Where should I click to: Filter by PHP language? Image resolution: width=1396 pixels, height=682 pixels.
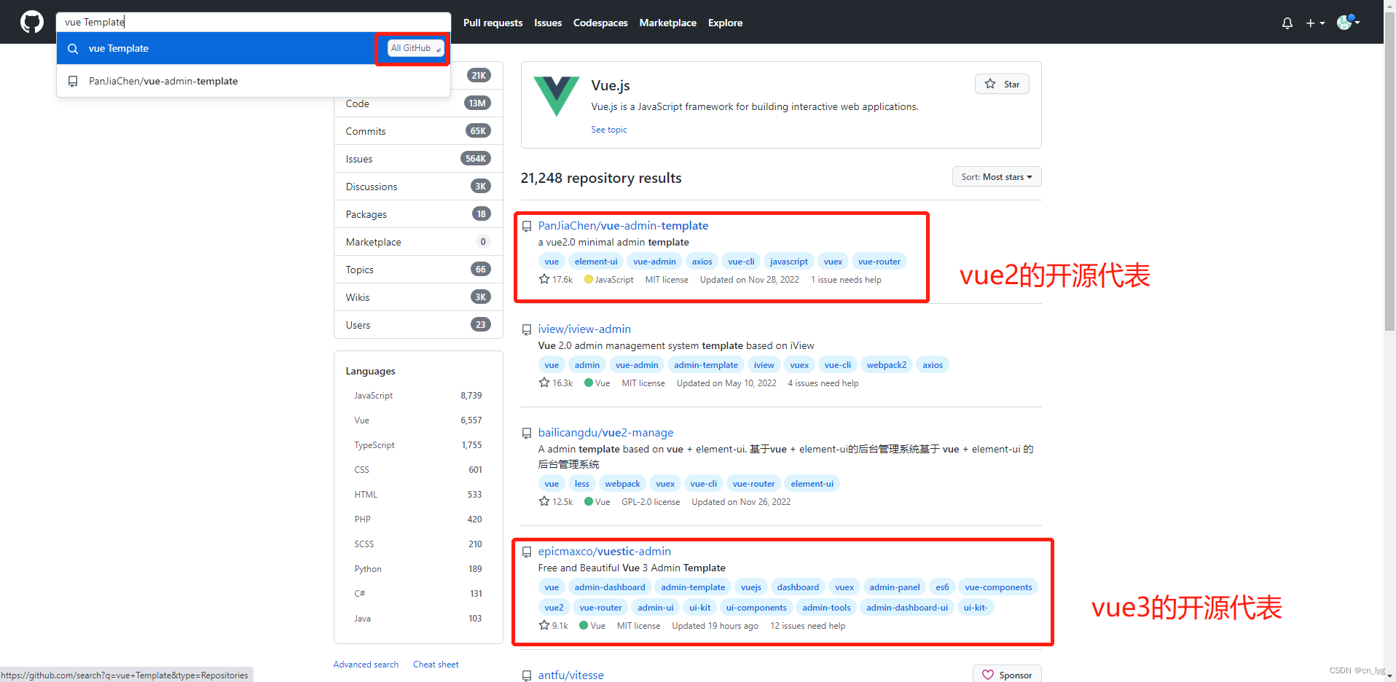418,520
